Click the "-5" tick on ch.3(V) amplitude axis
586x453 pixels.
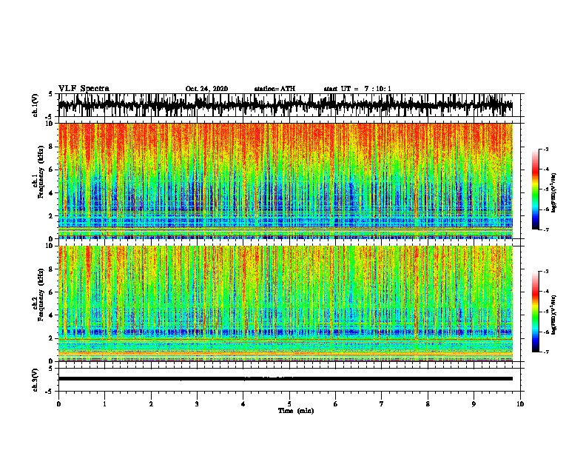(x=50, y=392)
